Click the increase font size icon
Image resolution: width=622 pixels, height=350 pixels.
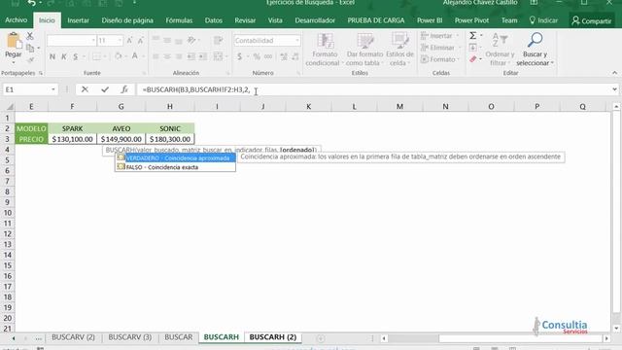click(x=129, y=41)
